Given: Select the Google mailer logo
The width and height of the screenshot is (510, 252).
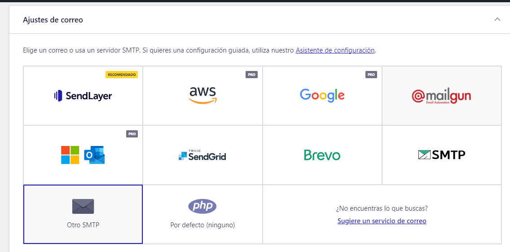Looking at the screenshot, I should tap(322, 95).
